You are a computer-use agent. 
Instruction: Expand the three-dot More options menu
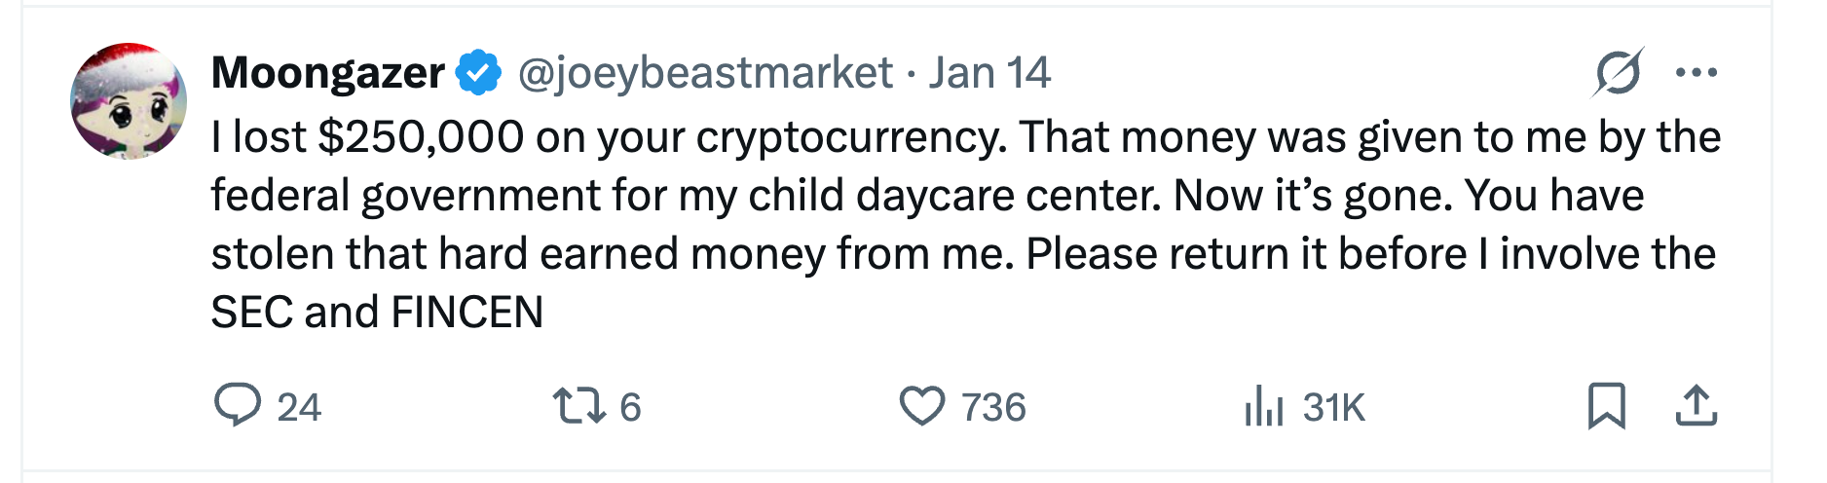(x=1696, y=72)
